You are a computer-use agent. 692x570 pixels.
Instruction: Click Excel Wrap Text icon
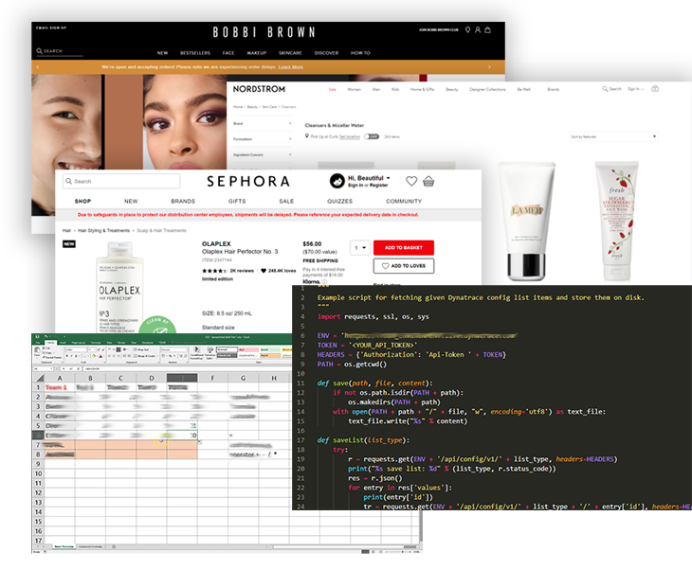(x=135, y=349)
